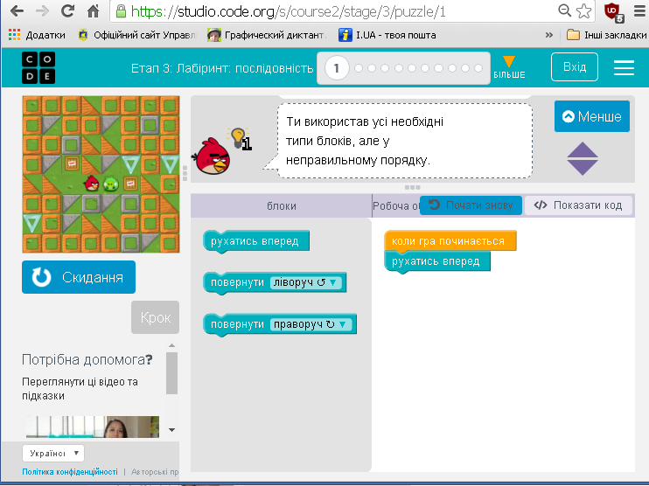Click the purple down triangle
Screen dimensions: 649x486
583,168
